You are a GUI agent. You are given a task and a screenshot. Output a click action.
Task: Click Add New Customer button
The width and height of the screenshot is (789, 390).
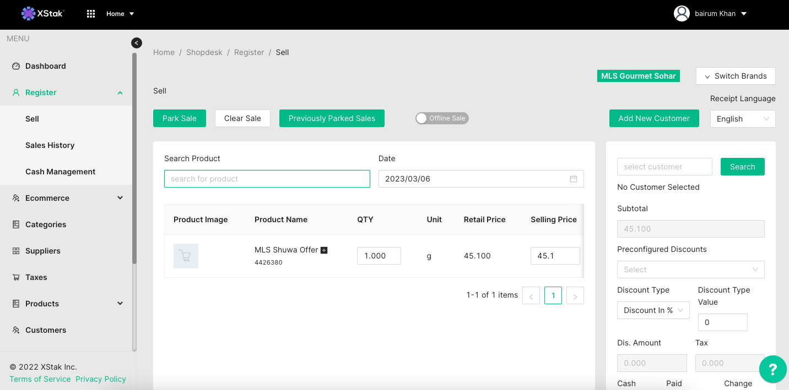pyautogui.click(x=653, y=118)
